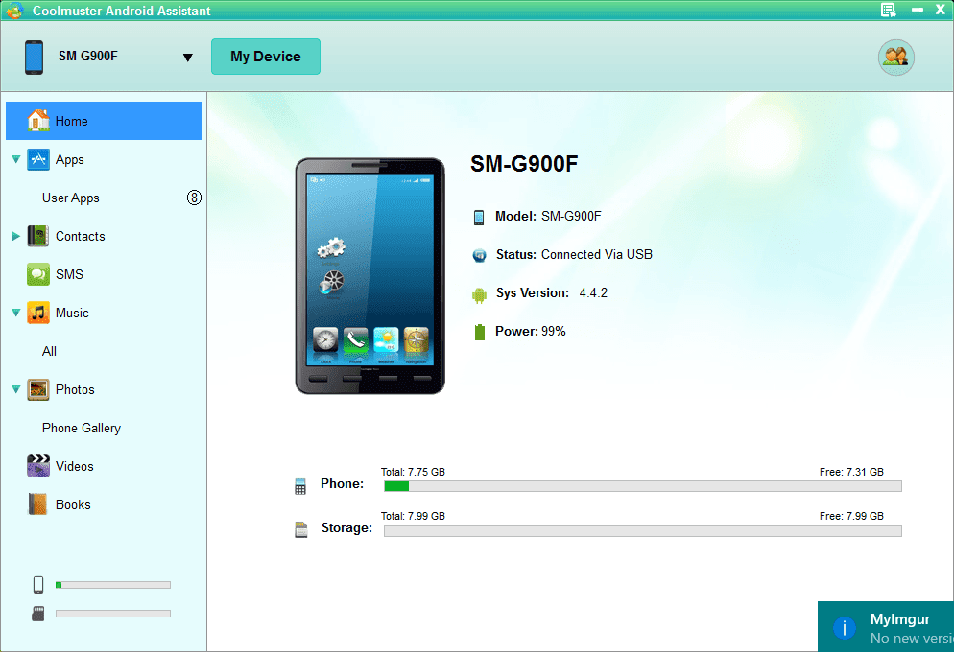Collapse the Photos tree section
The width and height of the screenshot is (954, 652).
[15, 389]
